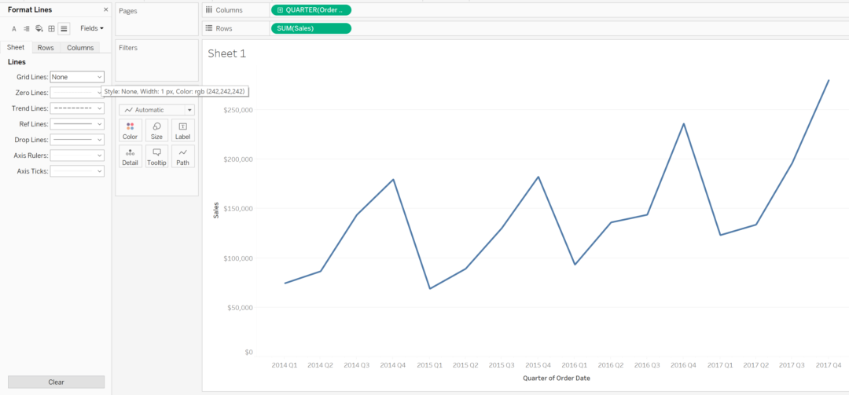This screenshot has height=395, width=849.
Task: Click the $150,000 axis label
Action: pyautogui.click(x=237, y=209)
